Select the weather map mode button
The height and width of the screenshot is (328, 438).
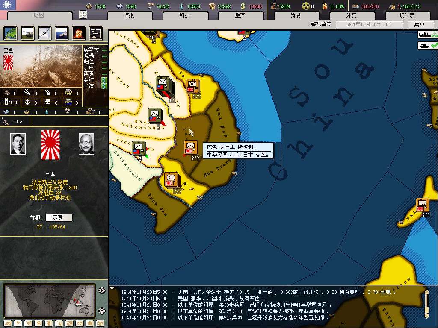(x=29, y=324)
